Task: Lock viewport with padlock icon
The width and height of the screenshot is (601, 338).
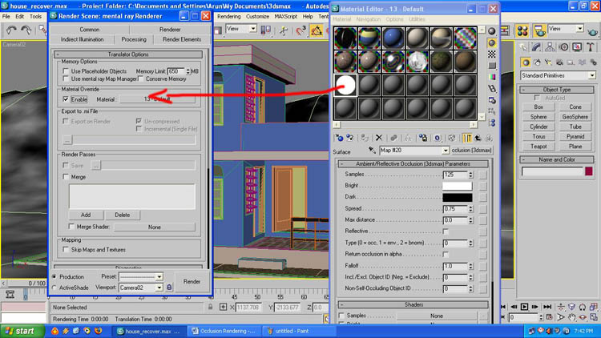Action: pyautogui.click(x=169, y=287)
